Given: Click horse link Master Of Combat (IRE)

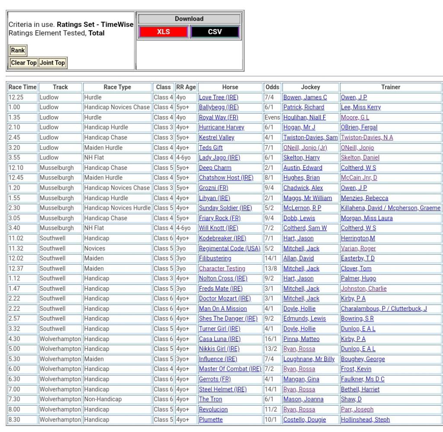Looking at the screenshot, I should [230, 369].
